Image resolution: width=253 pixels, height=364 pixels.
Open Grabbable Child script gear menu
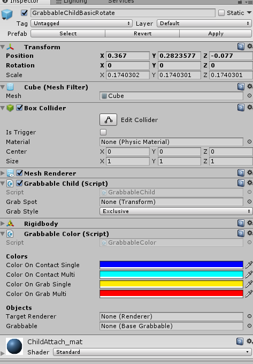[249, 183]
